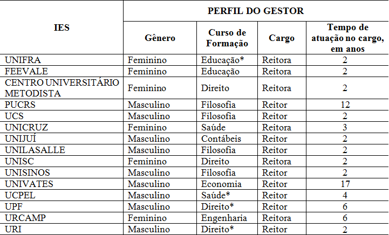Click CENTRO UNIVERSITÁRIO METODISTA cell
The height and width of the screenshot is (235, 389).
click(61, 88)
